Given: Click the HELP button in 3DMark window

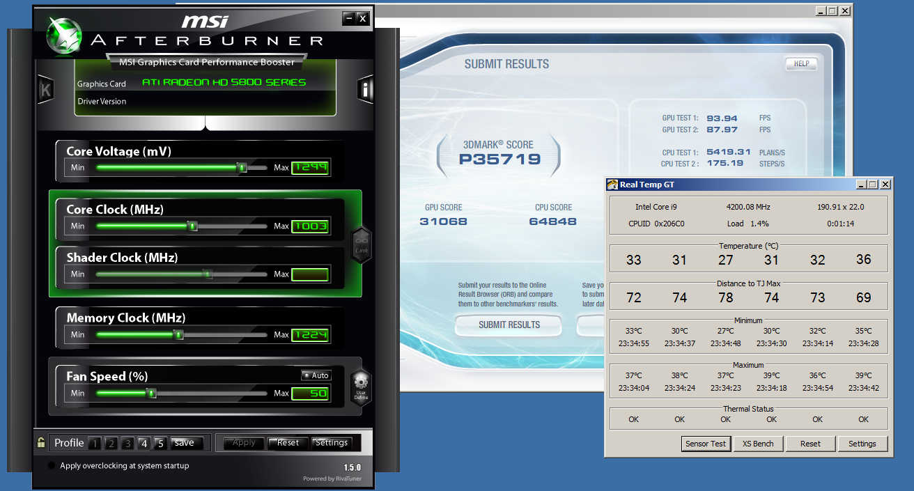Looking at the screenshot, I should (801, 63).
